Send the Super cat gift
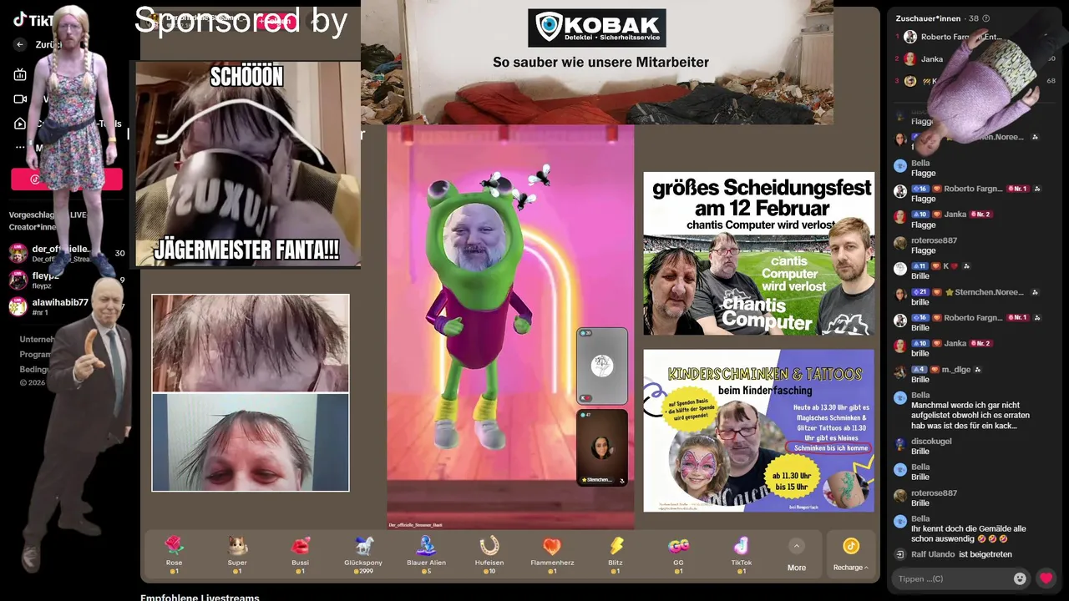Screen dimensions: 1069x601 [x=237, y=555]
